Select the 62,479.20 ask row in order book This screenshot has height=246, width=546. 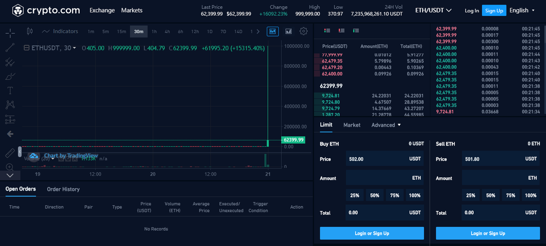coord(372,67)
